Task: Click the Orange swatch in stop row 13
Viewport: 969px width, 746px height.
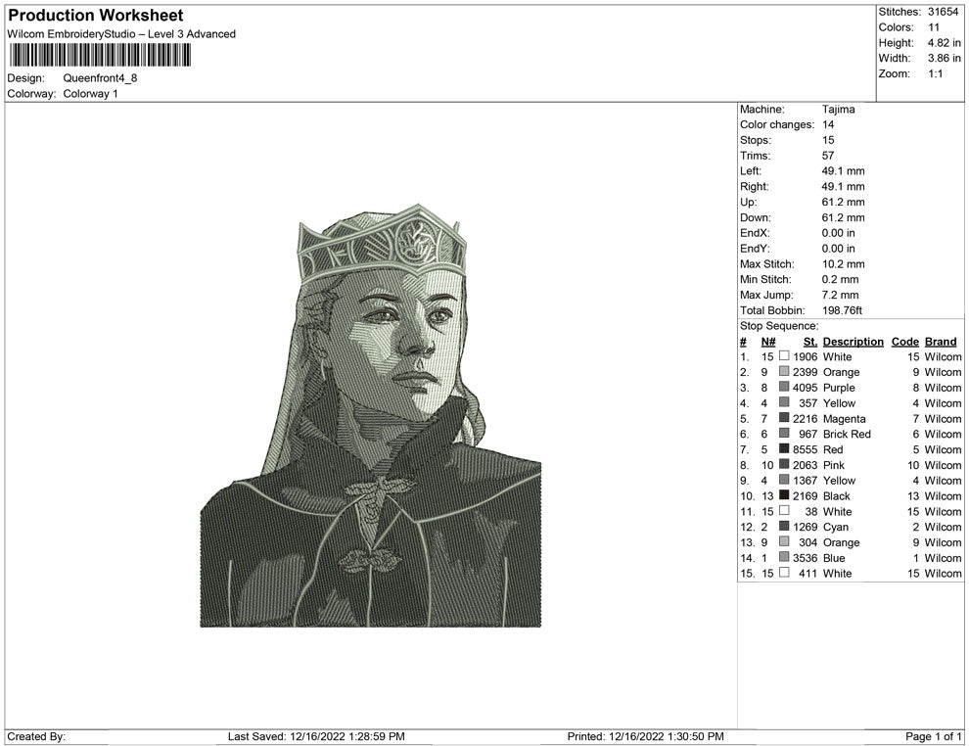Action: [784, 541]
